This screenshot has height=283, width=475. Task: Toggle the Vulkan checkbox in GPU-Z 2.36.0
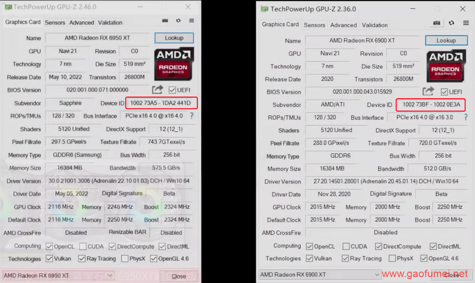(309, 259)
